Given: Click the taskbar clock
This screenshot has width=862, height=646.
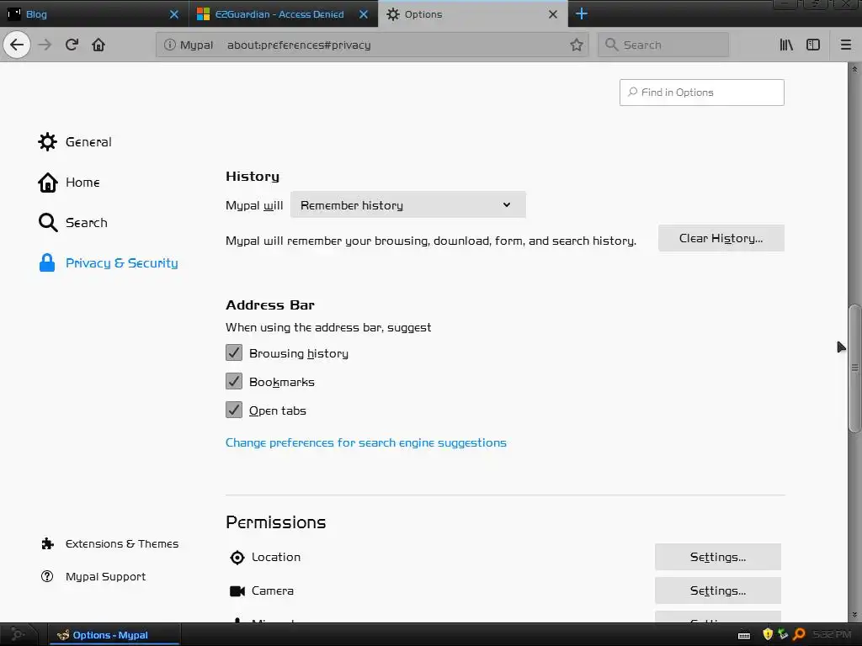Looking at the screenshot, I should coord(832,634).
